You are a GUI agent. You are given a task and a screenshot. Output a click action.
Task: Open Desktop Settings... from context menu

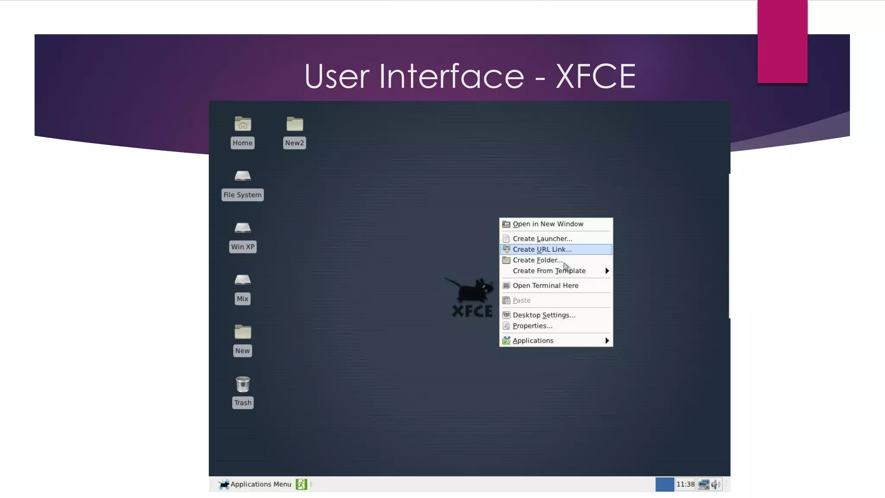coord(556,315)
